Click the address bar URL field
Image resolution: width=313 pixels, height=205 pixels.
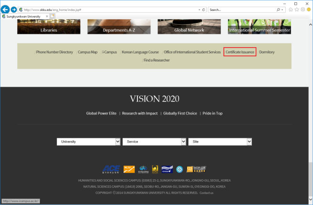[105, 10]
